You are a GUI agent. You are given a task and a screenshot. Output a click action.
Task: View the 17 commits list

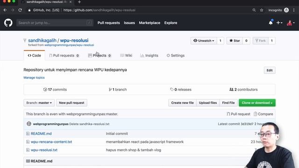coord(55,90)
